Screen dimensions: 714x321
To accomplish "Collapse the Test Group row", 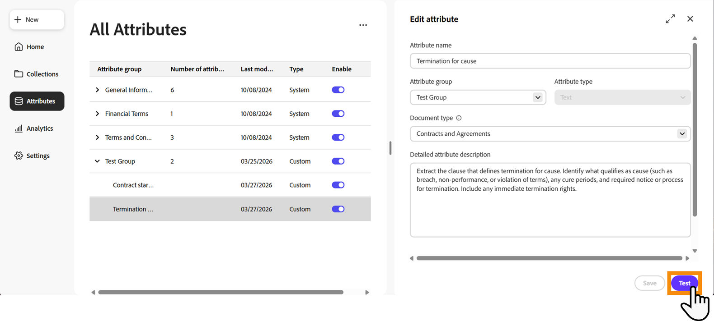I will pos(97,161).
